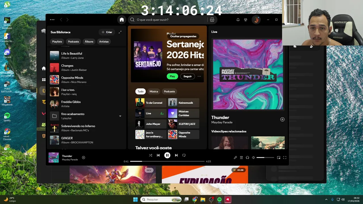Open Sobrevivendo no Inferno album
Image resolution: width=363 pixels, height=204 pixels.
86,128
